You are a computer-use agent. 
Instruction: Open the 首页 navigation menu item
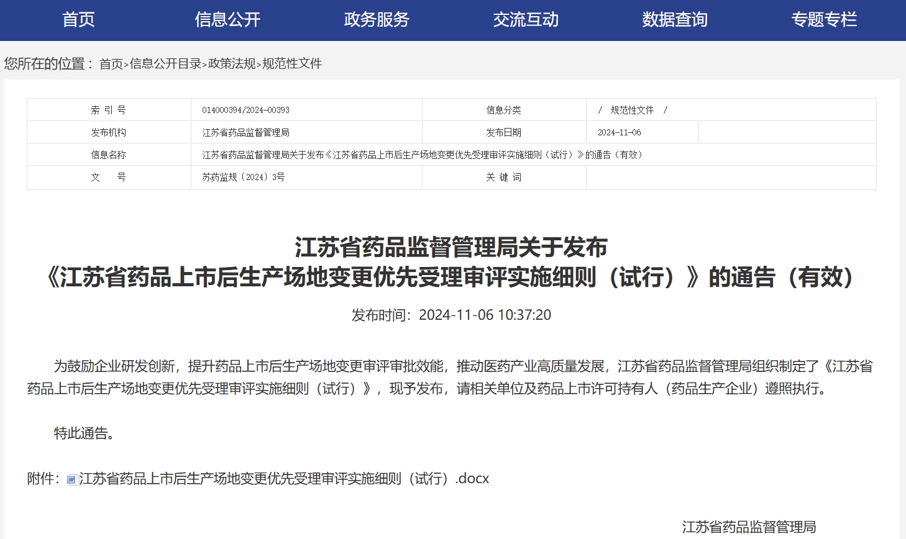pyautogui.click(x=78, y=20)
